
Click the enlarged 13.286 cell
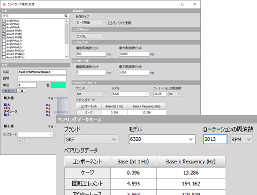click(191, 172)
